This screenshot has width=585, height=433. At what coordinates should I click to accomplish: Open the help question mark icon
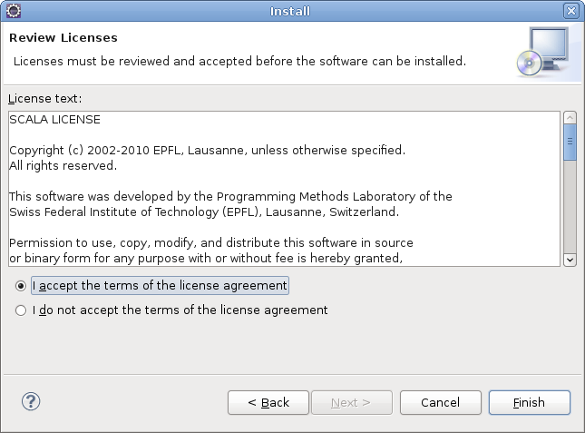point(31,401)
